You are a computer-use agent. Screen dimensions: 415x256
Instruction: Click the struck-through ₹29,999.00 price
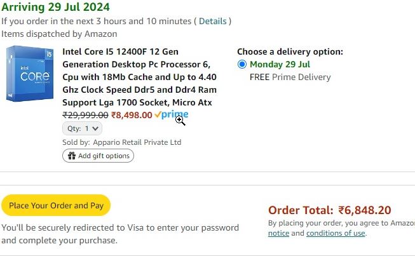[85, 115]
